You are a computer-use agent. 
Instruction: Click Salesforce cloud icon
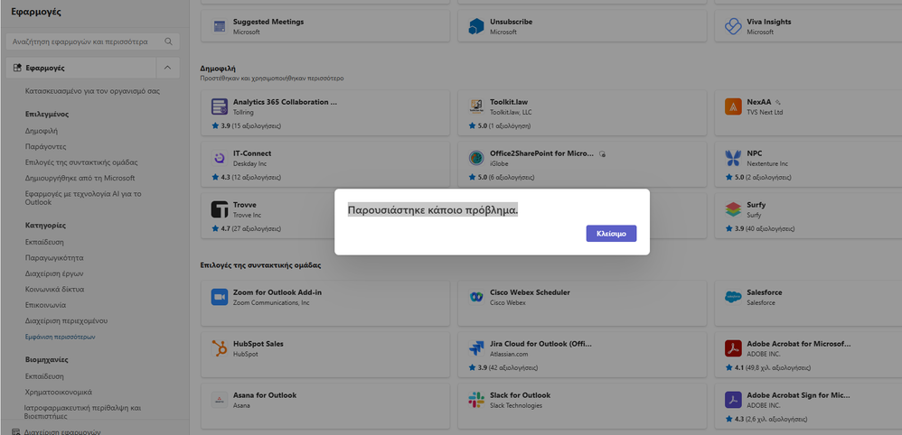[x=733, y=297]
